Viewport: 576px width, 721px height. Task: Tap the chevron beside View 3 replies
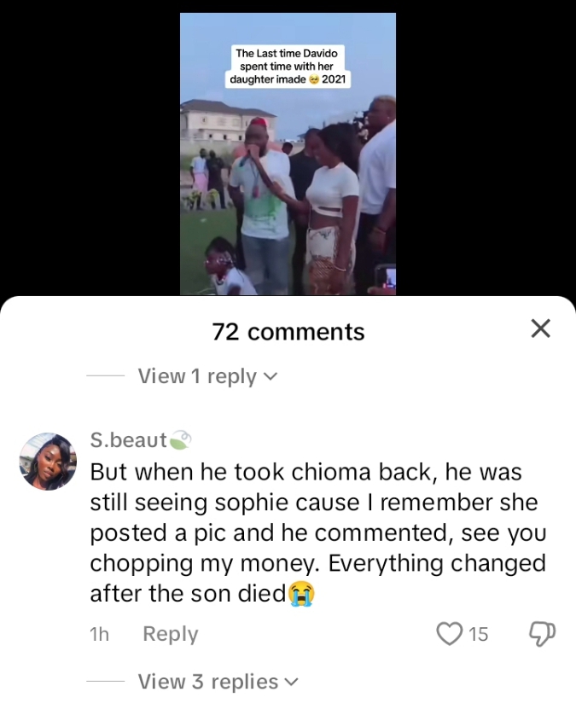[x=292, y=683]
